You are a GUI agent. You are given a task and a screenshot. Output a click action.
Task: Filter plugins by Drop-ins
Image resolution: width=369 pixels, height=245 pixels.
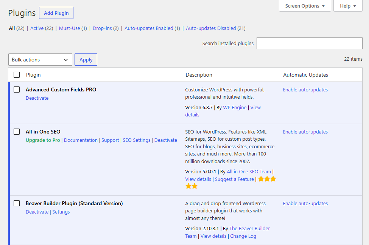102,28
